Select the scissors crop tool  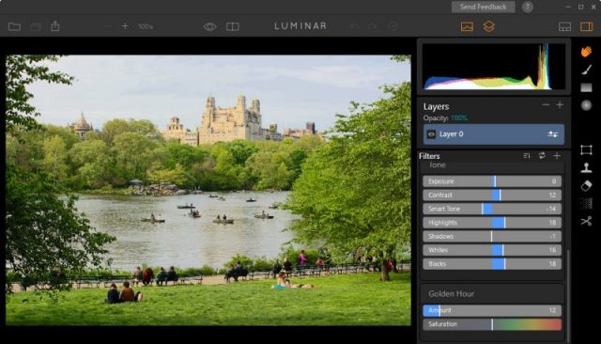coord(586,221)
